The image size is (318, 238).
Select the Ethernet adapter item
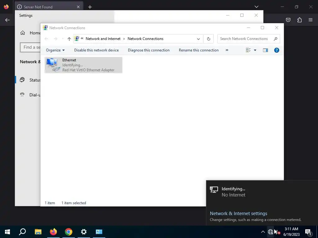[83, 65]
